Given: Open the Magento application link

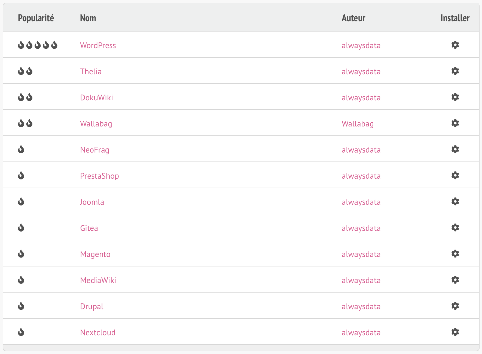Looking at the screenshot, I should [x=95, y=254].
